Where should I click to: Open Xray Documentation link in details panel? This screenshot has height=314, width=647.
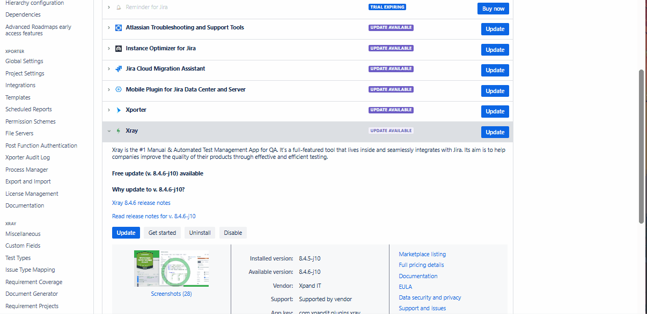click(x=418, y=276)
